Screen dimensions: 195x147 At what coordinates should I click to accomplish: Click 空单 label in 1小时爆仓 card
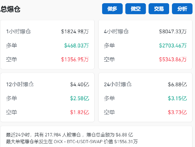pyautogui.click(x=12, y=60)
